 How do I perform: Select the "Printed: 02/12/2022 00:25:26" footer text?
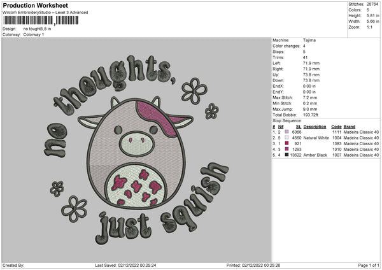click(253, 265)
